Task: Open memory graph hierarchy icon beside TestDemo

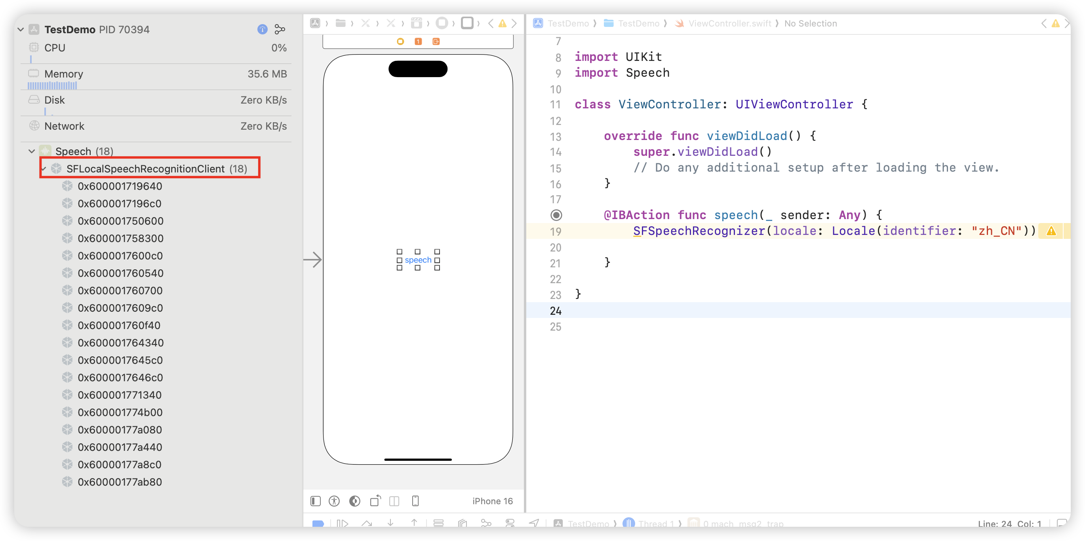Action: click(280, 29)
